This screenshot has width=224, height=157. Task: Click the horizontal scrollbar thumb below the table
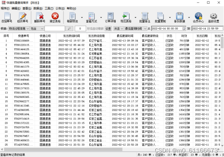(x=63, y=149)
